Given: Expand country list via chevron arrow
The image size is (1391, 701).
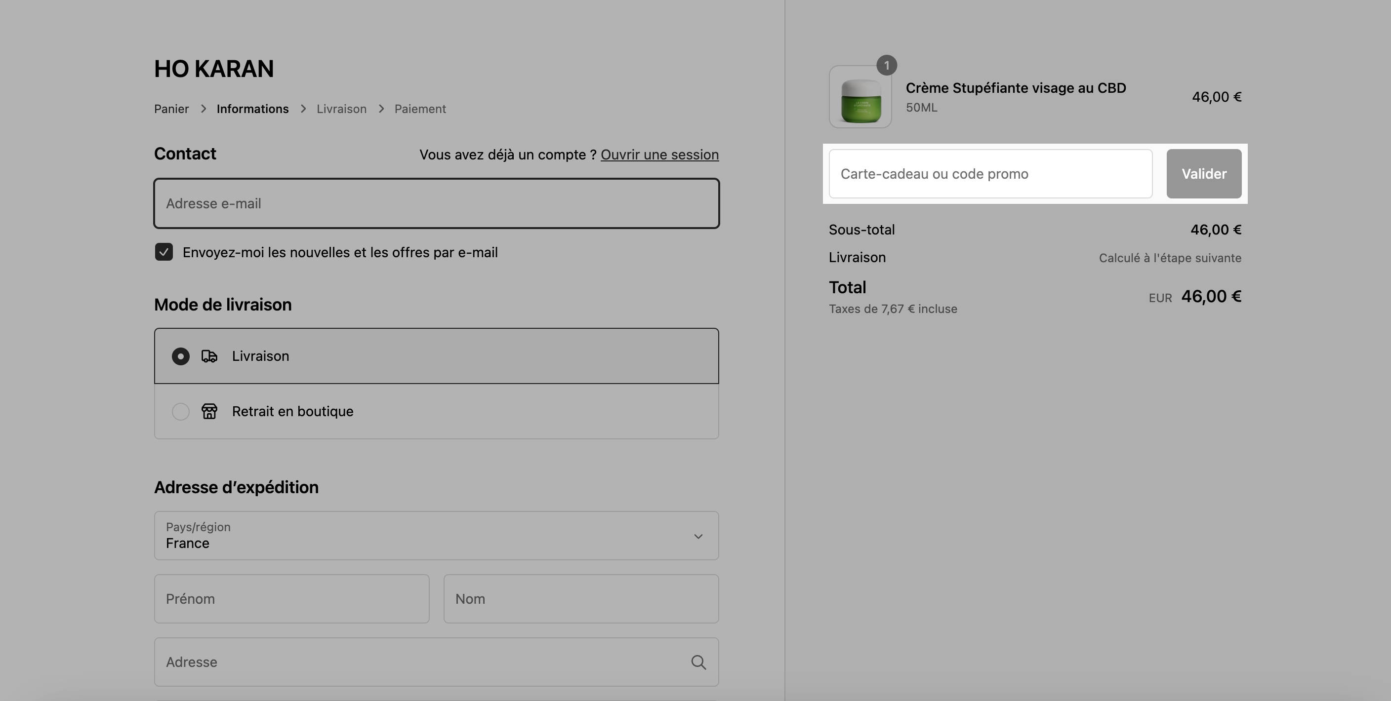Looking at the screenshot, I should coord(698,536).
